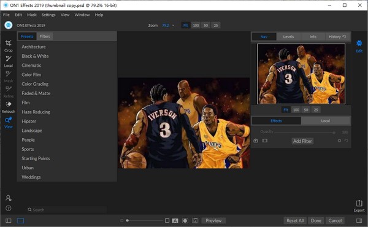Click the preset Search field
This screenshot has width=368, height=227.
tap(67, 210)
